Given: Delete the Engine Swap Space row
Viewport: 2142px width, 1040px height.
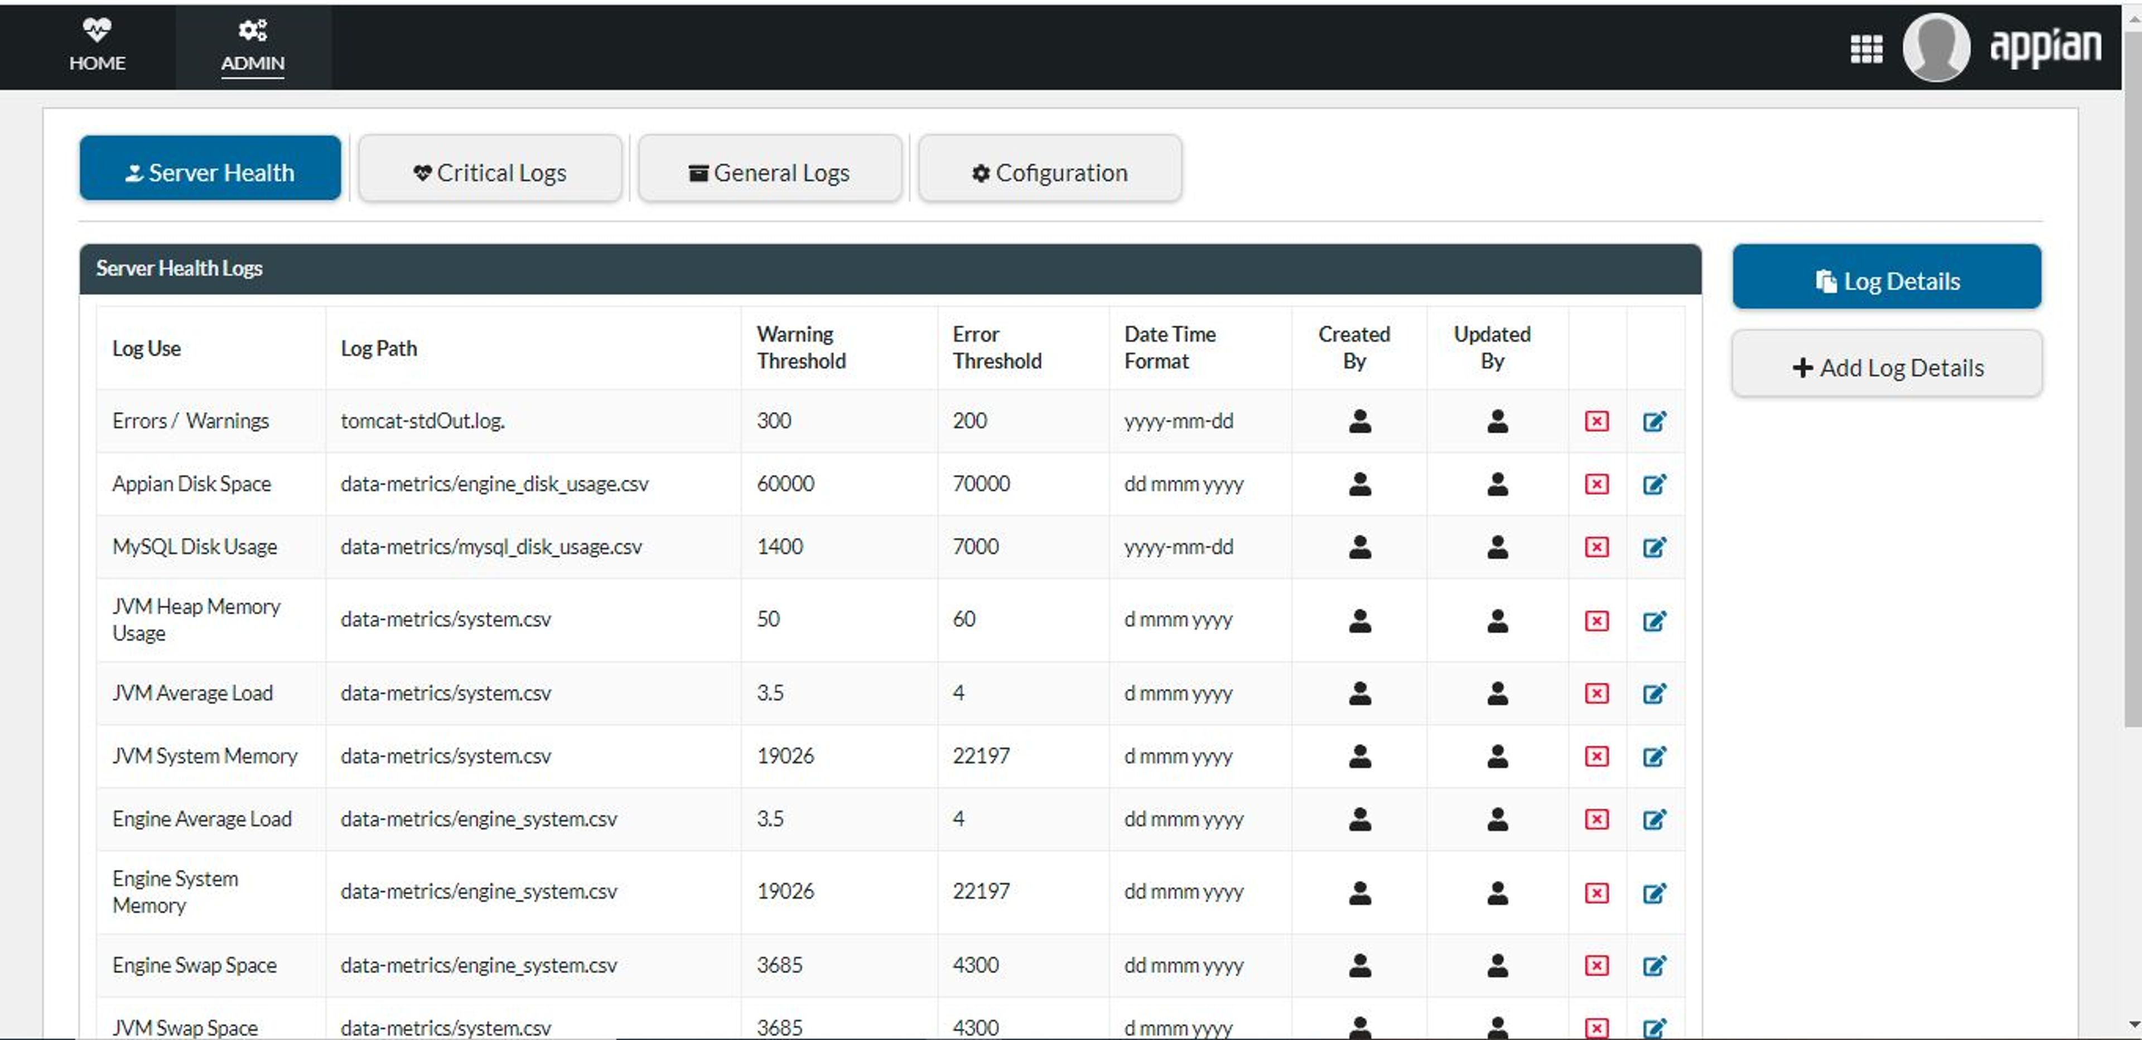Looking at the screenshot, I should tap(1596, 965).
